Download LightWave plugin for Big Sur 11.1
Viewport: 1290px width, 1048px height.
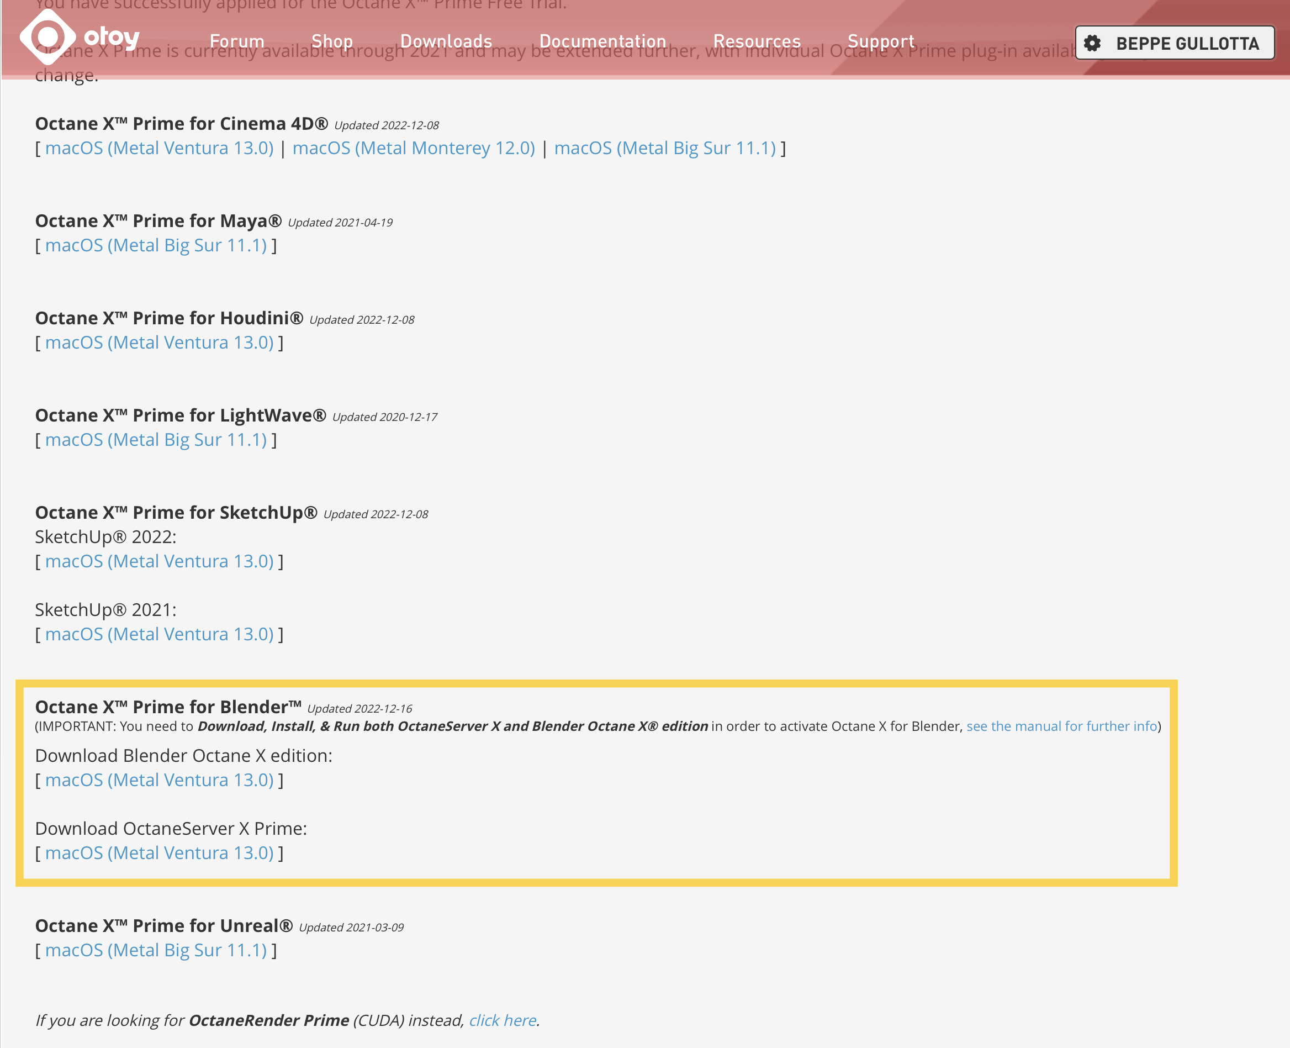pos(156,440)
